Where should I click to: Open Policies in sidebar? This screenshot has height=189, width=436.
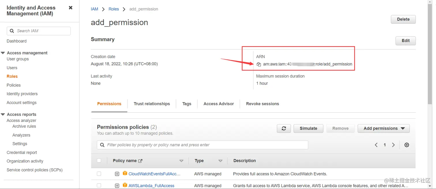pyautogui.click(x=14, y=85)
